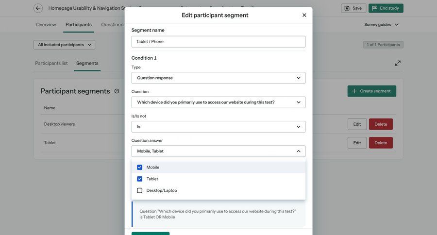Image resolution: width=437 pixels, height=235 pixels.
Task: Close the Edit participant segment dialog
Action: [x=304, y=15]
